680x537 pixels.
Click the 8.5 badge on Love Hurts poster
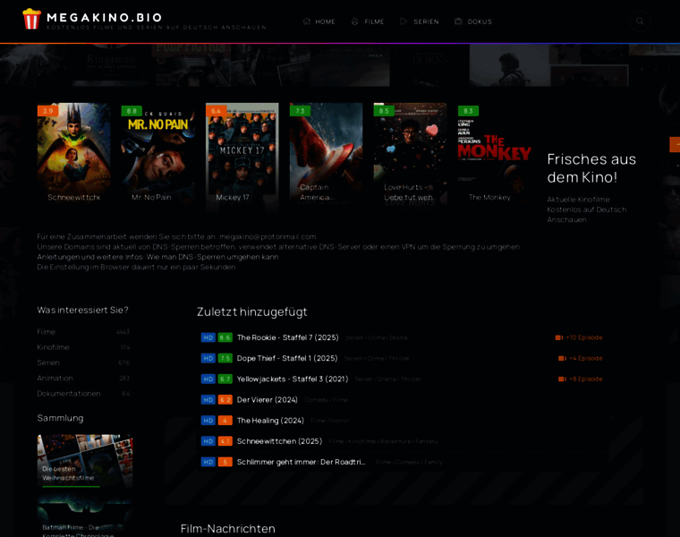pos(384,111)
